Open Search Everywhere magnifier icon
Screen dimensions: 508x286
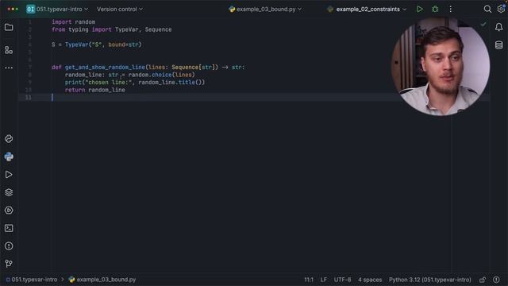pos(487,9)
